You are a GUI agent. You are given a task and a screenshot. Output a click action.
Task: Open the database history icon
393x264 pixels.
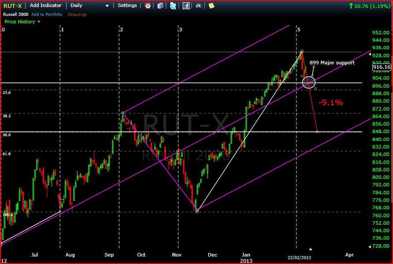tap(160, 6)
